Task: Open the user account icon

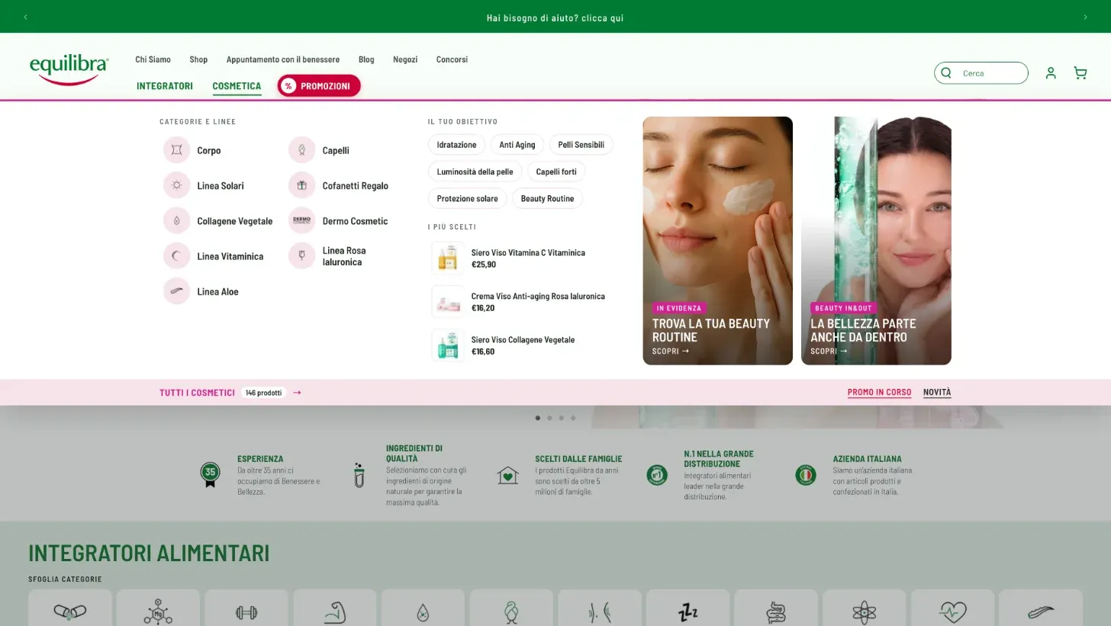Action: click(1051, 73)
